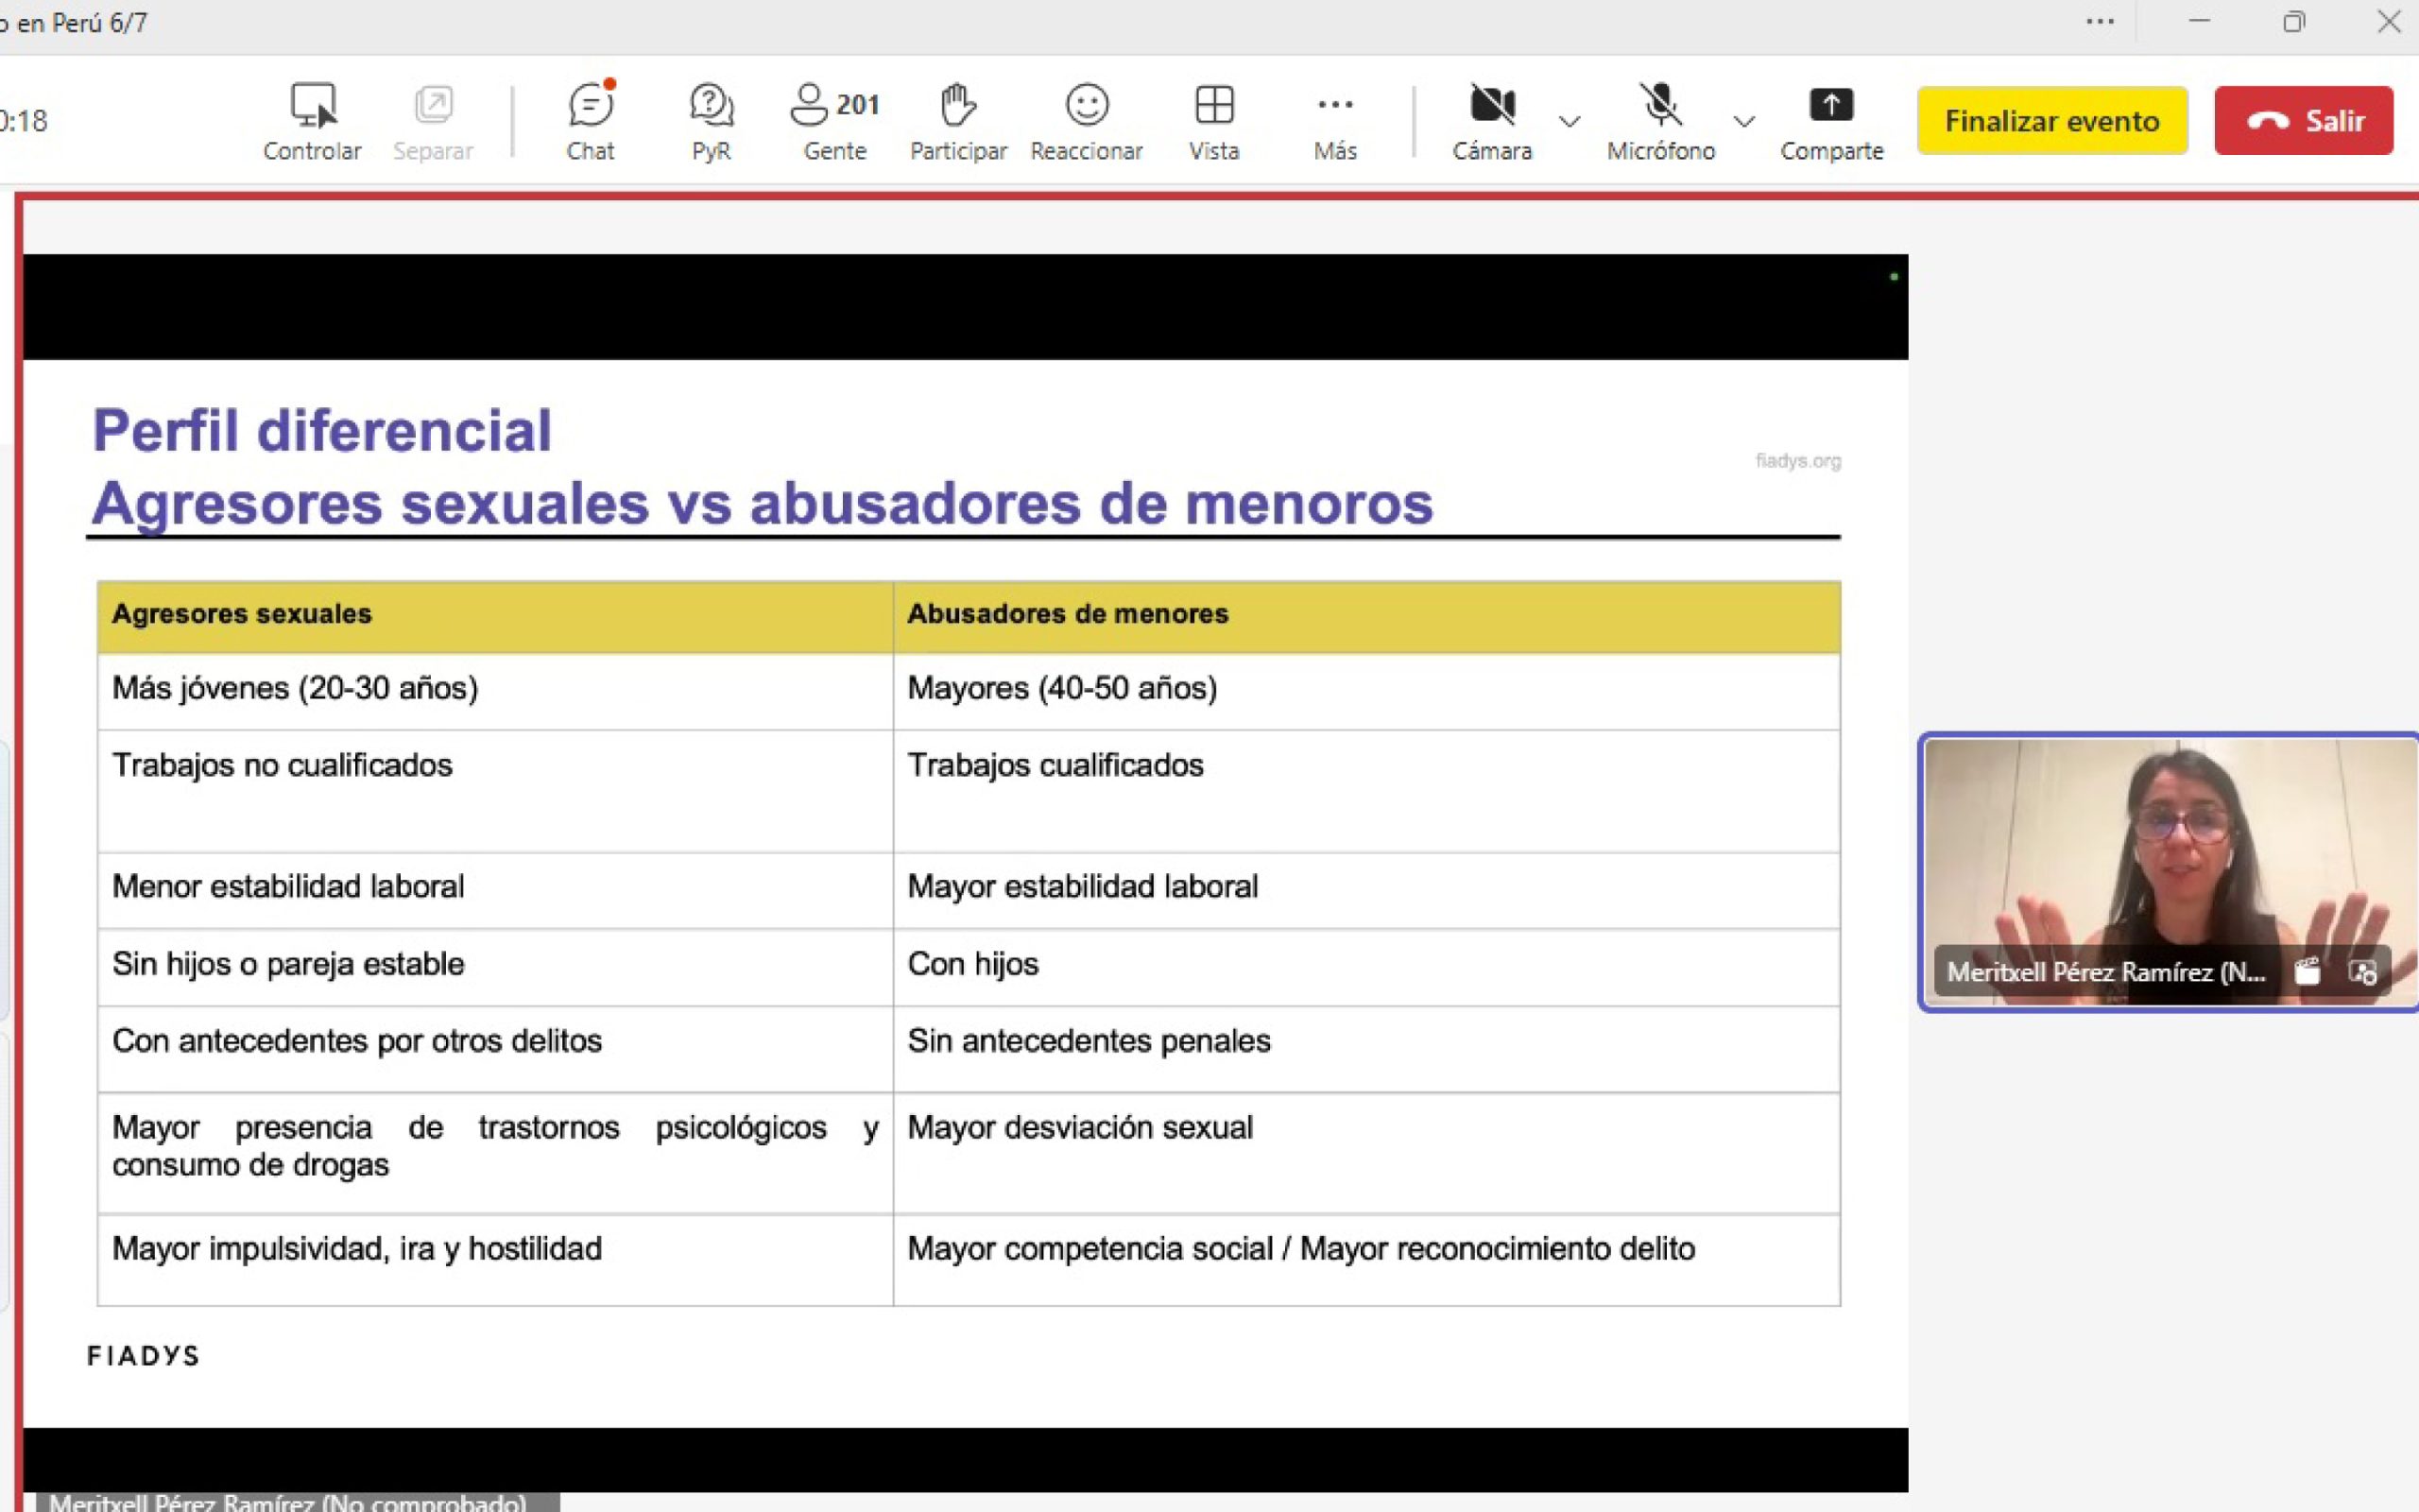Toggle the Cámara on or off
The height and width of the screenshot is (1512, 2419).
coord(1492,121)
